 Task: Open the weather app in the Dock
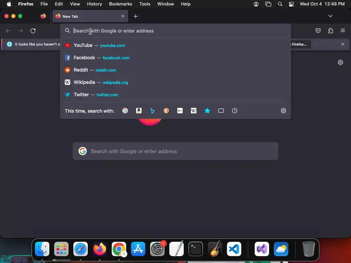tap(281, 249)
